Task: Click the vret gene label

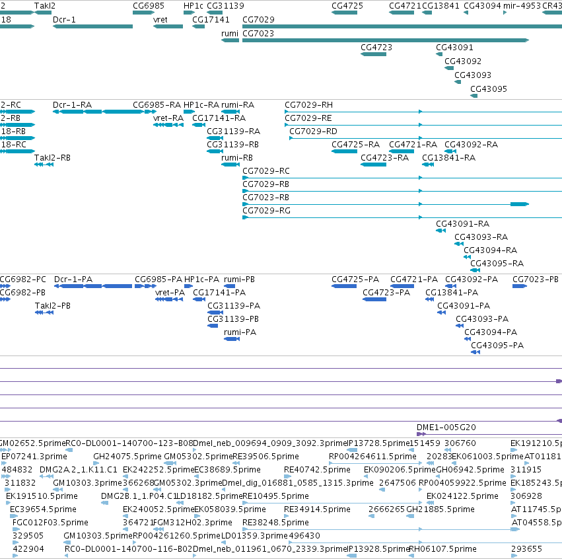Action: 160,20
